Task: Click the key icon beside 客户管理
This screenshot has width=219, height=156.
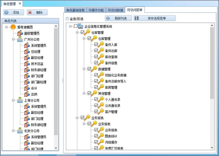Action: tap(101, 112)
